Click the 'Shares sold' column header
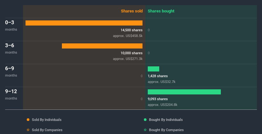262x134 pixels. [132, 11]
